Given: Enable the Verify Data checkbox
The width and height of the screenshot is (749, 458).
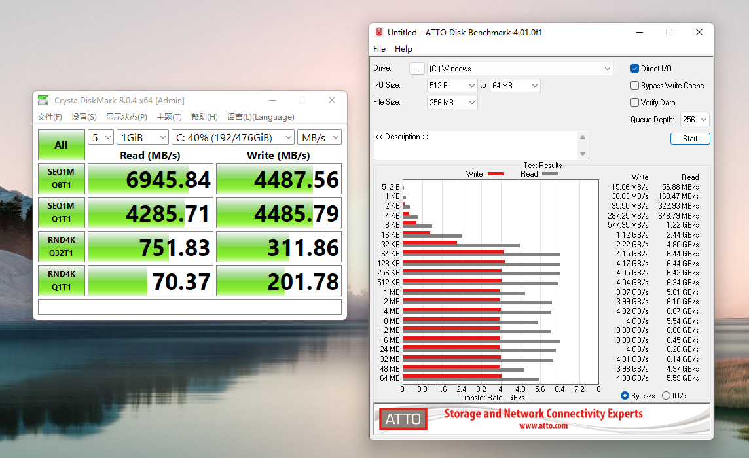Looking at the screenshot, I should (x=635, y=102).
